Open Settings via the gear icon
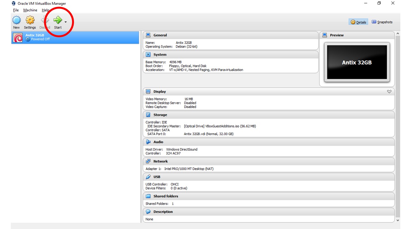408x229 pixels. [30, 20]
